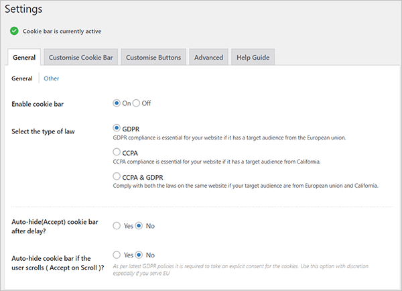Click the Settings page heading

click(23, 9)
